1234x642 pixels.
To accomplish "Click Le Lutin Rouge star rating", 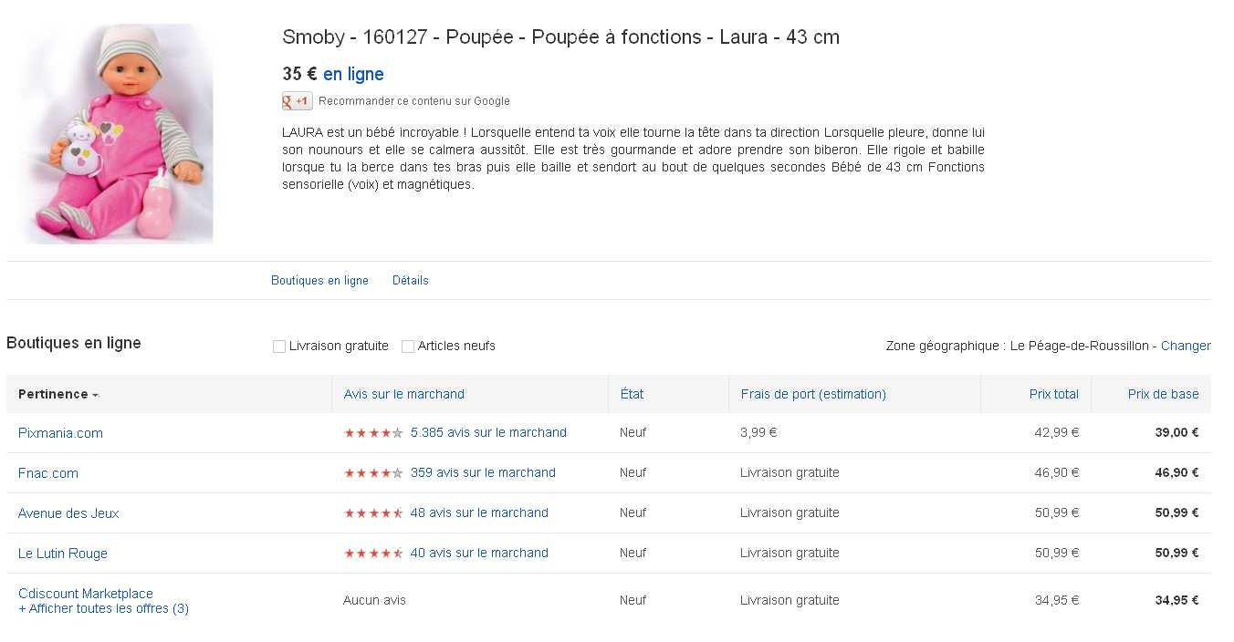I will coord(373,554).
